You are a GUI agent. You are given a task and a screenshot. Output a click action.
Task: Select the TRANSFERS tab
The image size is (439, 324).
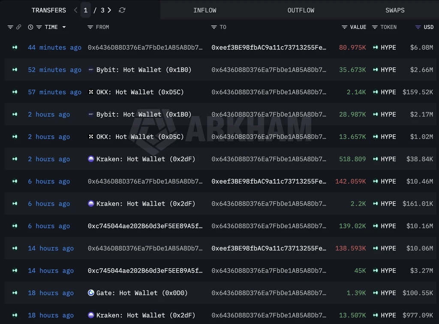[x=49, y=10]
